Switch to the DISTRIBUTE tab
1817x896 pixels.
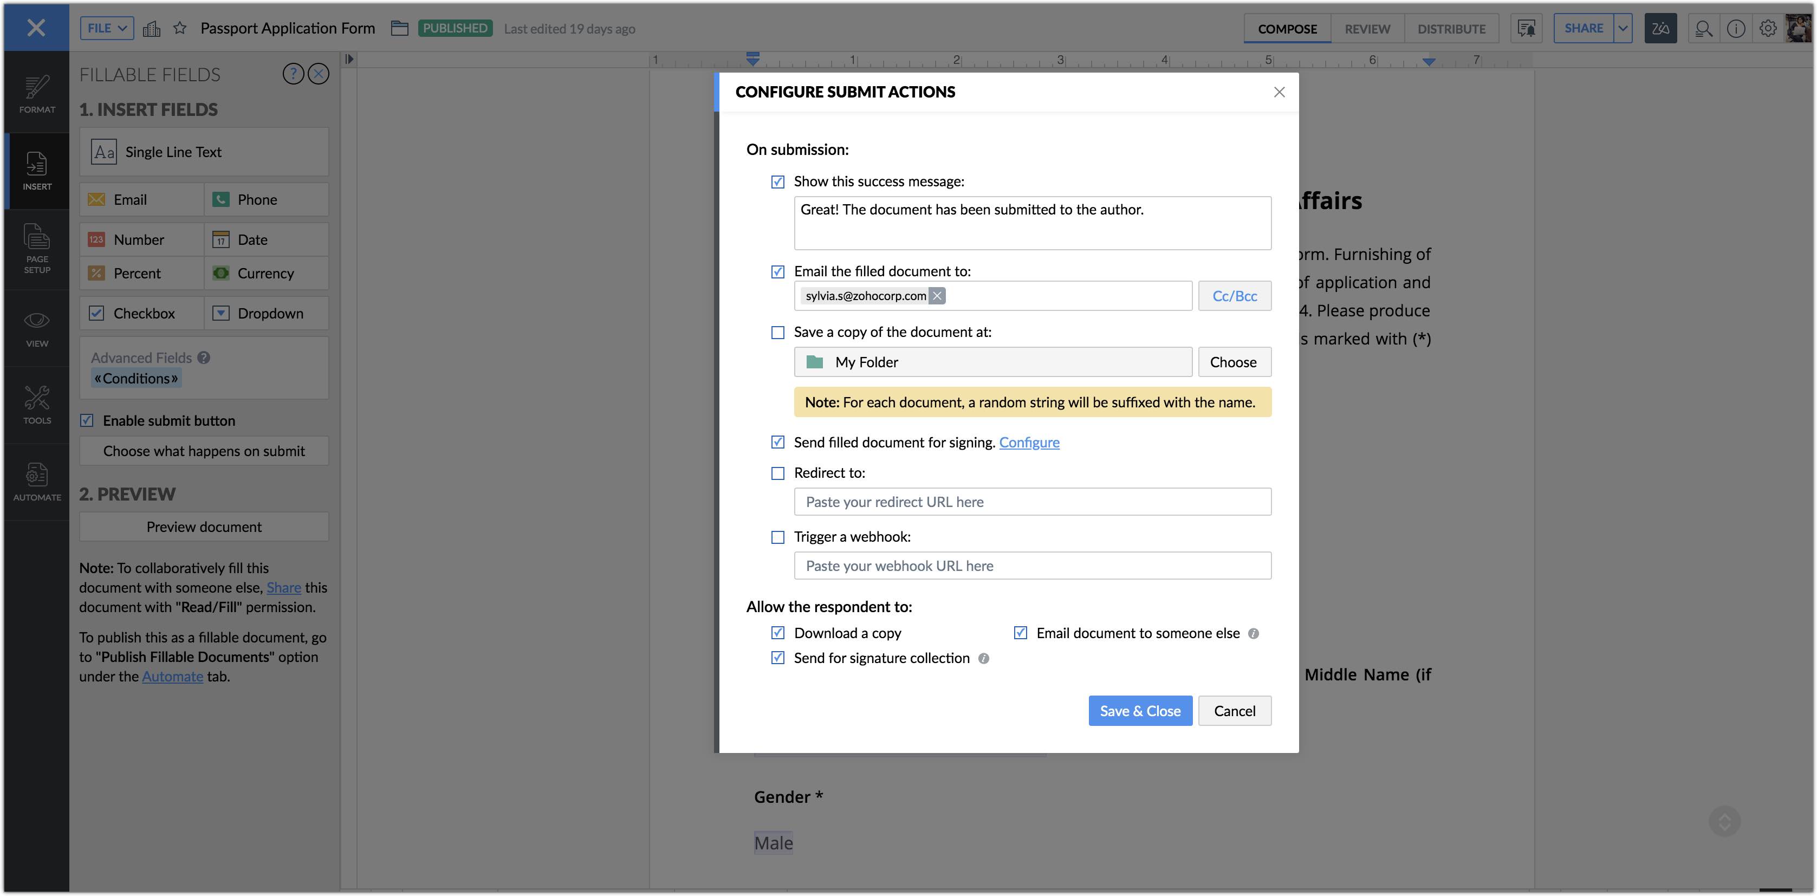[x=1451, y=29]
